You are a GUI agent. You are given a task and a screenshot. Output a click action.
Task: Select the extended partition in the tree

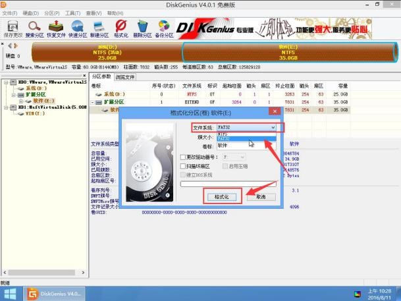click(x=36, y=95)
